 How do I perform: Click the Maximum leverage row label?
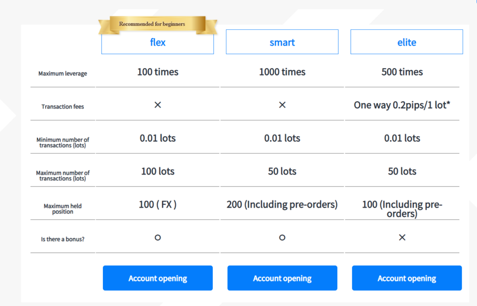62,74
